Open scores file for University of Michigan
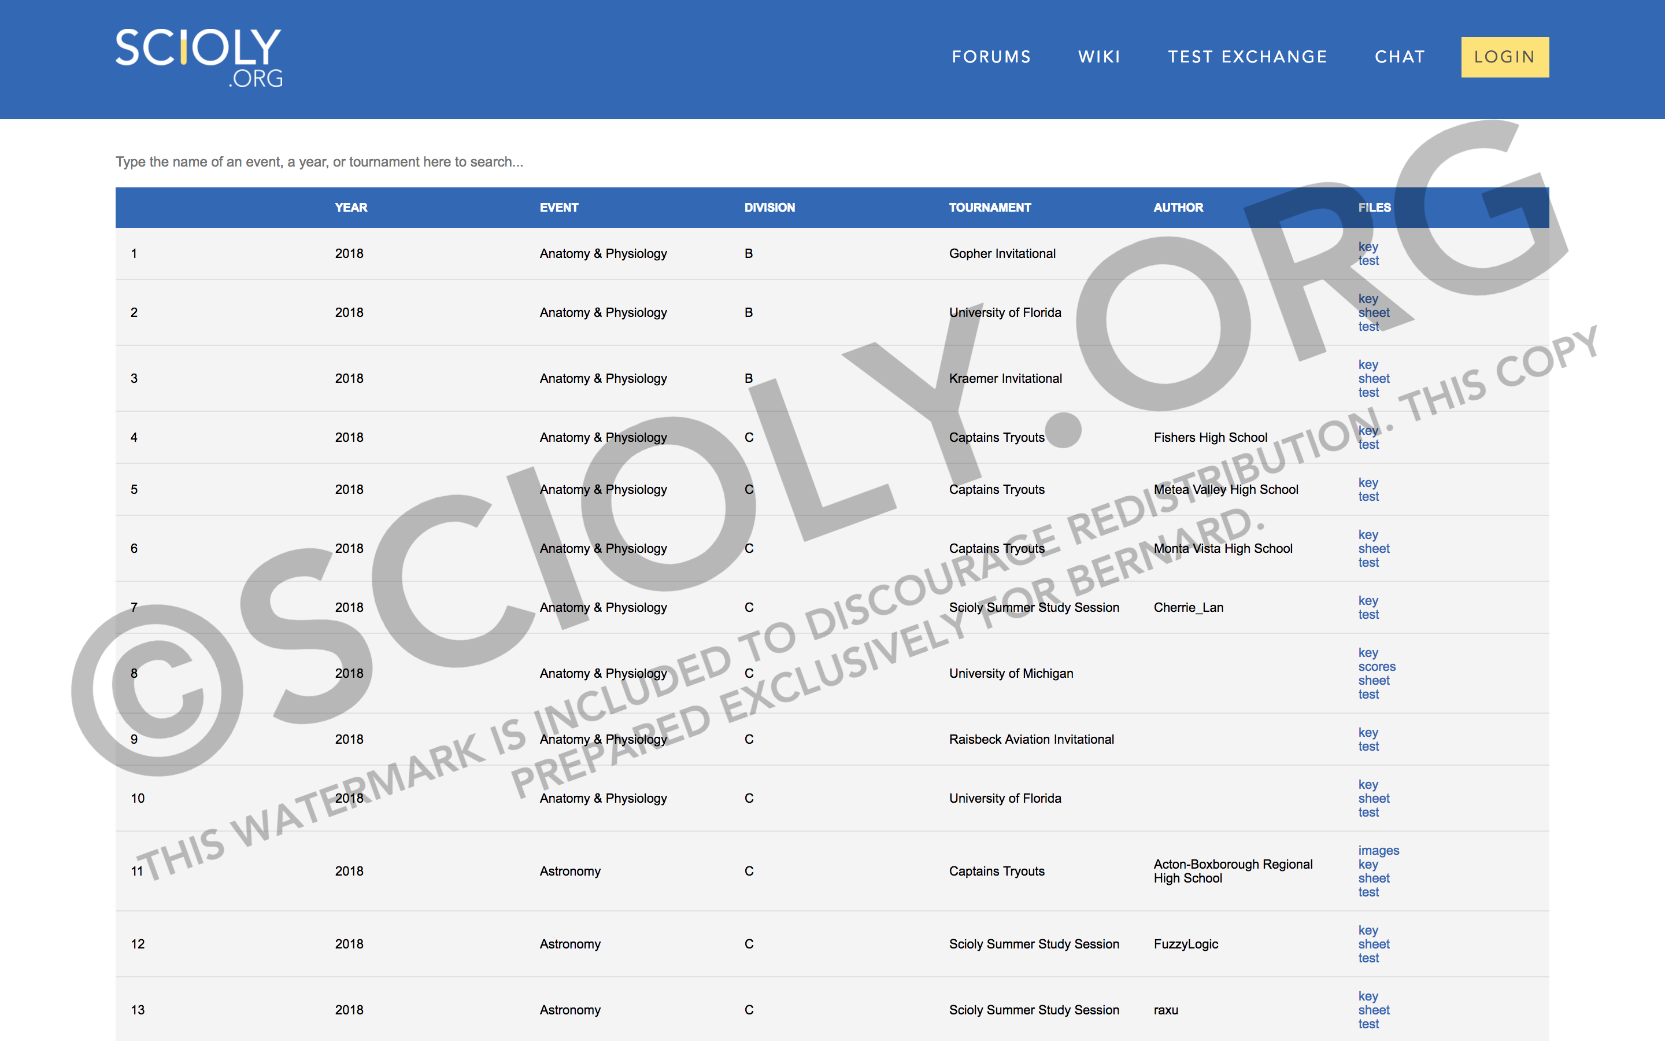Image resolution: width=1665 pixels, height=1041 pixels. click(1376, 666)
